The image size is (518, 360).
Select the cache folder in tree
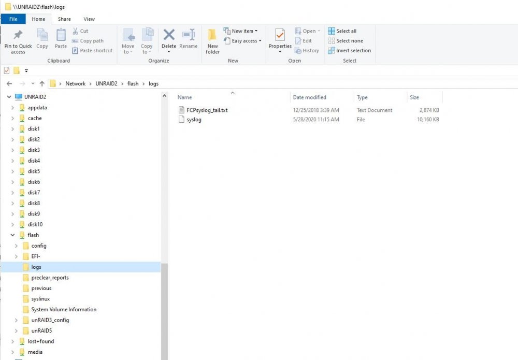[x=35, y=118]
